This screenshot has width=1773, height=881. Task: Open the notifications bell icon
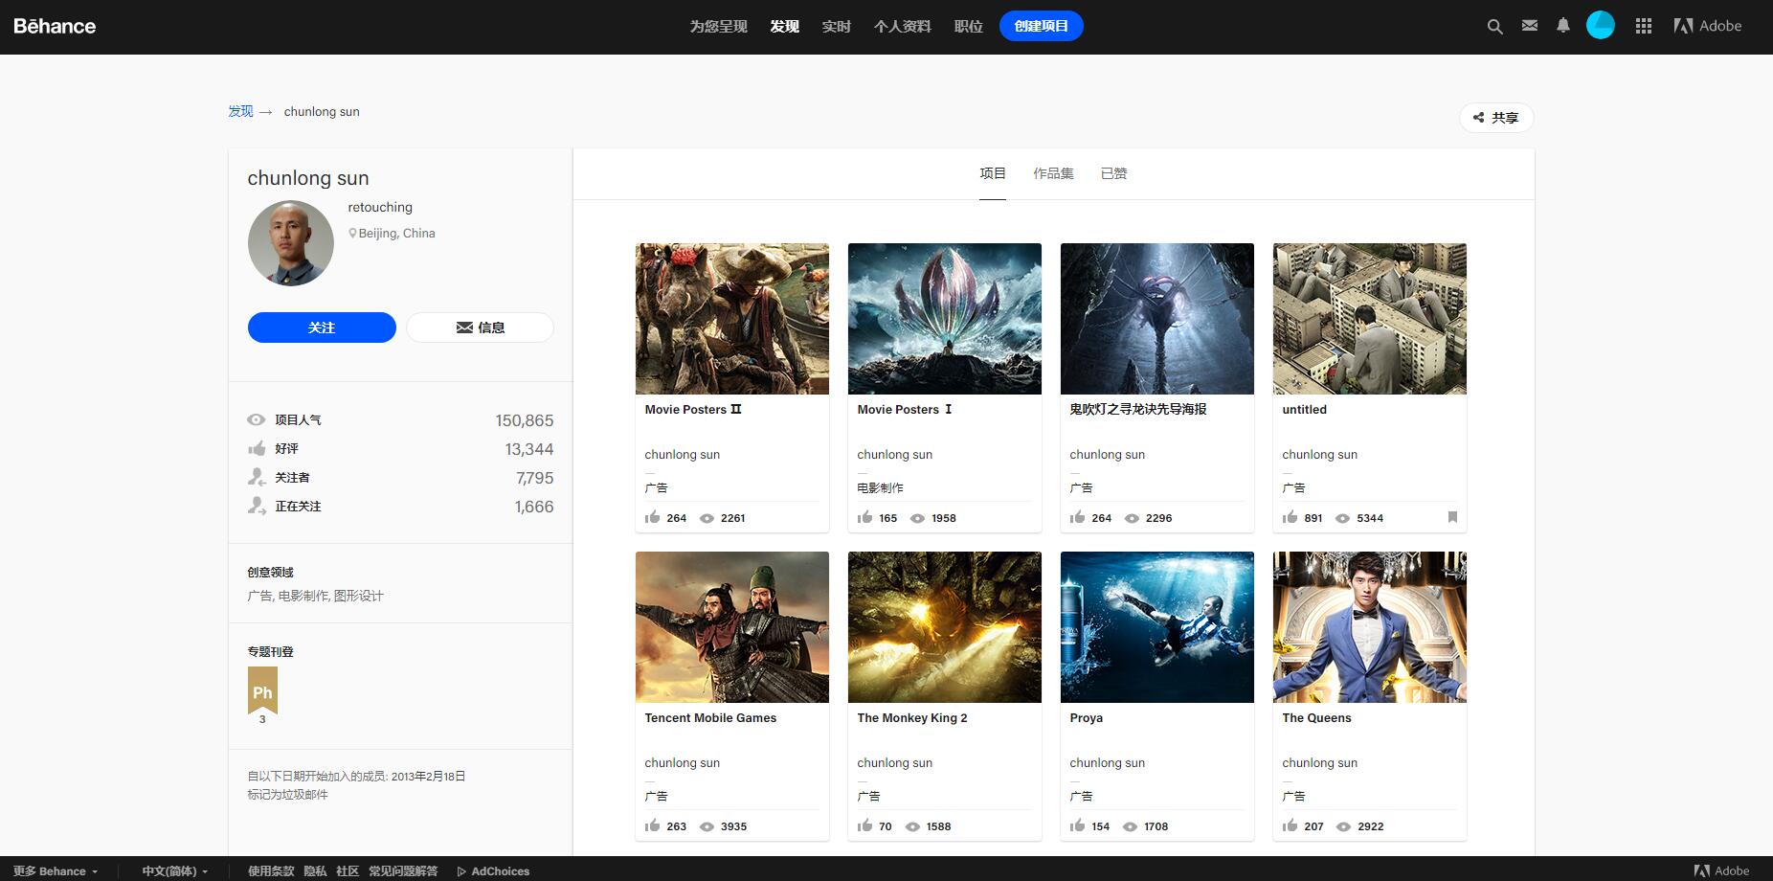(1563, 26)
